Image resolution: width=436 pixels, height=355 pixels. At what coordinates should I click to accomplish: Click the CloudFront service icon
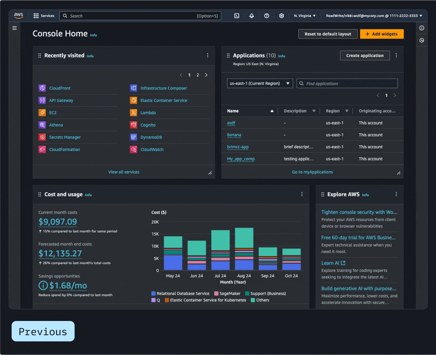tap(42, 88)
